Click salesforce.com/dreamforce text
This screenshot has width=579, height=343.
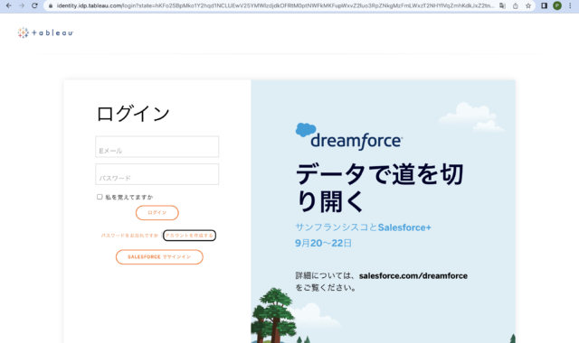(413, 275)
